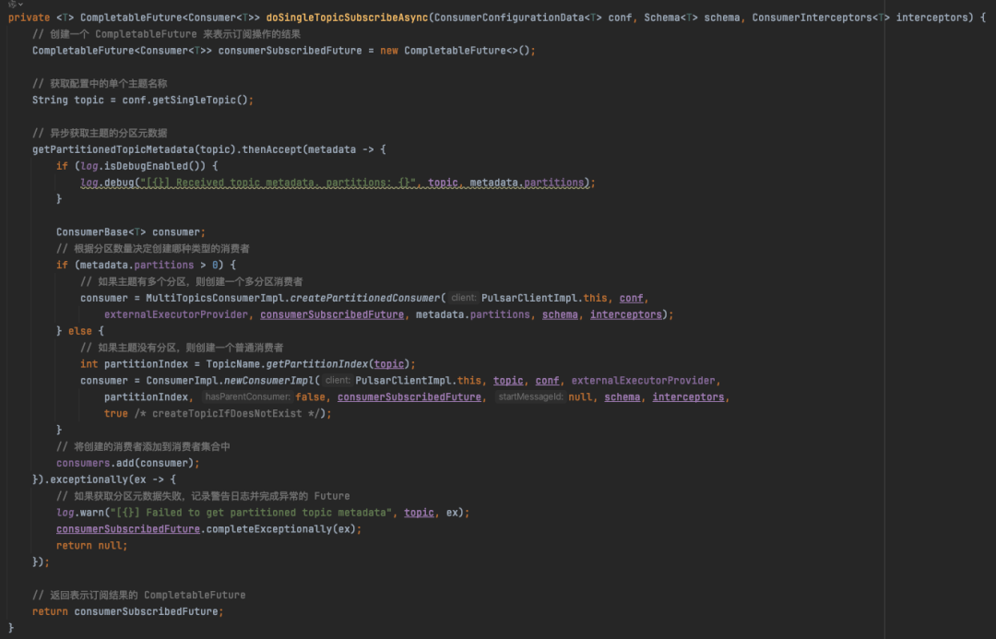Click the comment ending with 完成异常的 Future
The width and height of the screenshot is (996, 639).
[x=203, y=497]
